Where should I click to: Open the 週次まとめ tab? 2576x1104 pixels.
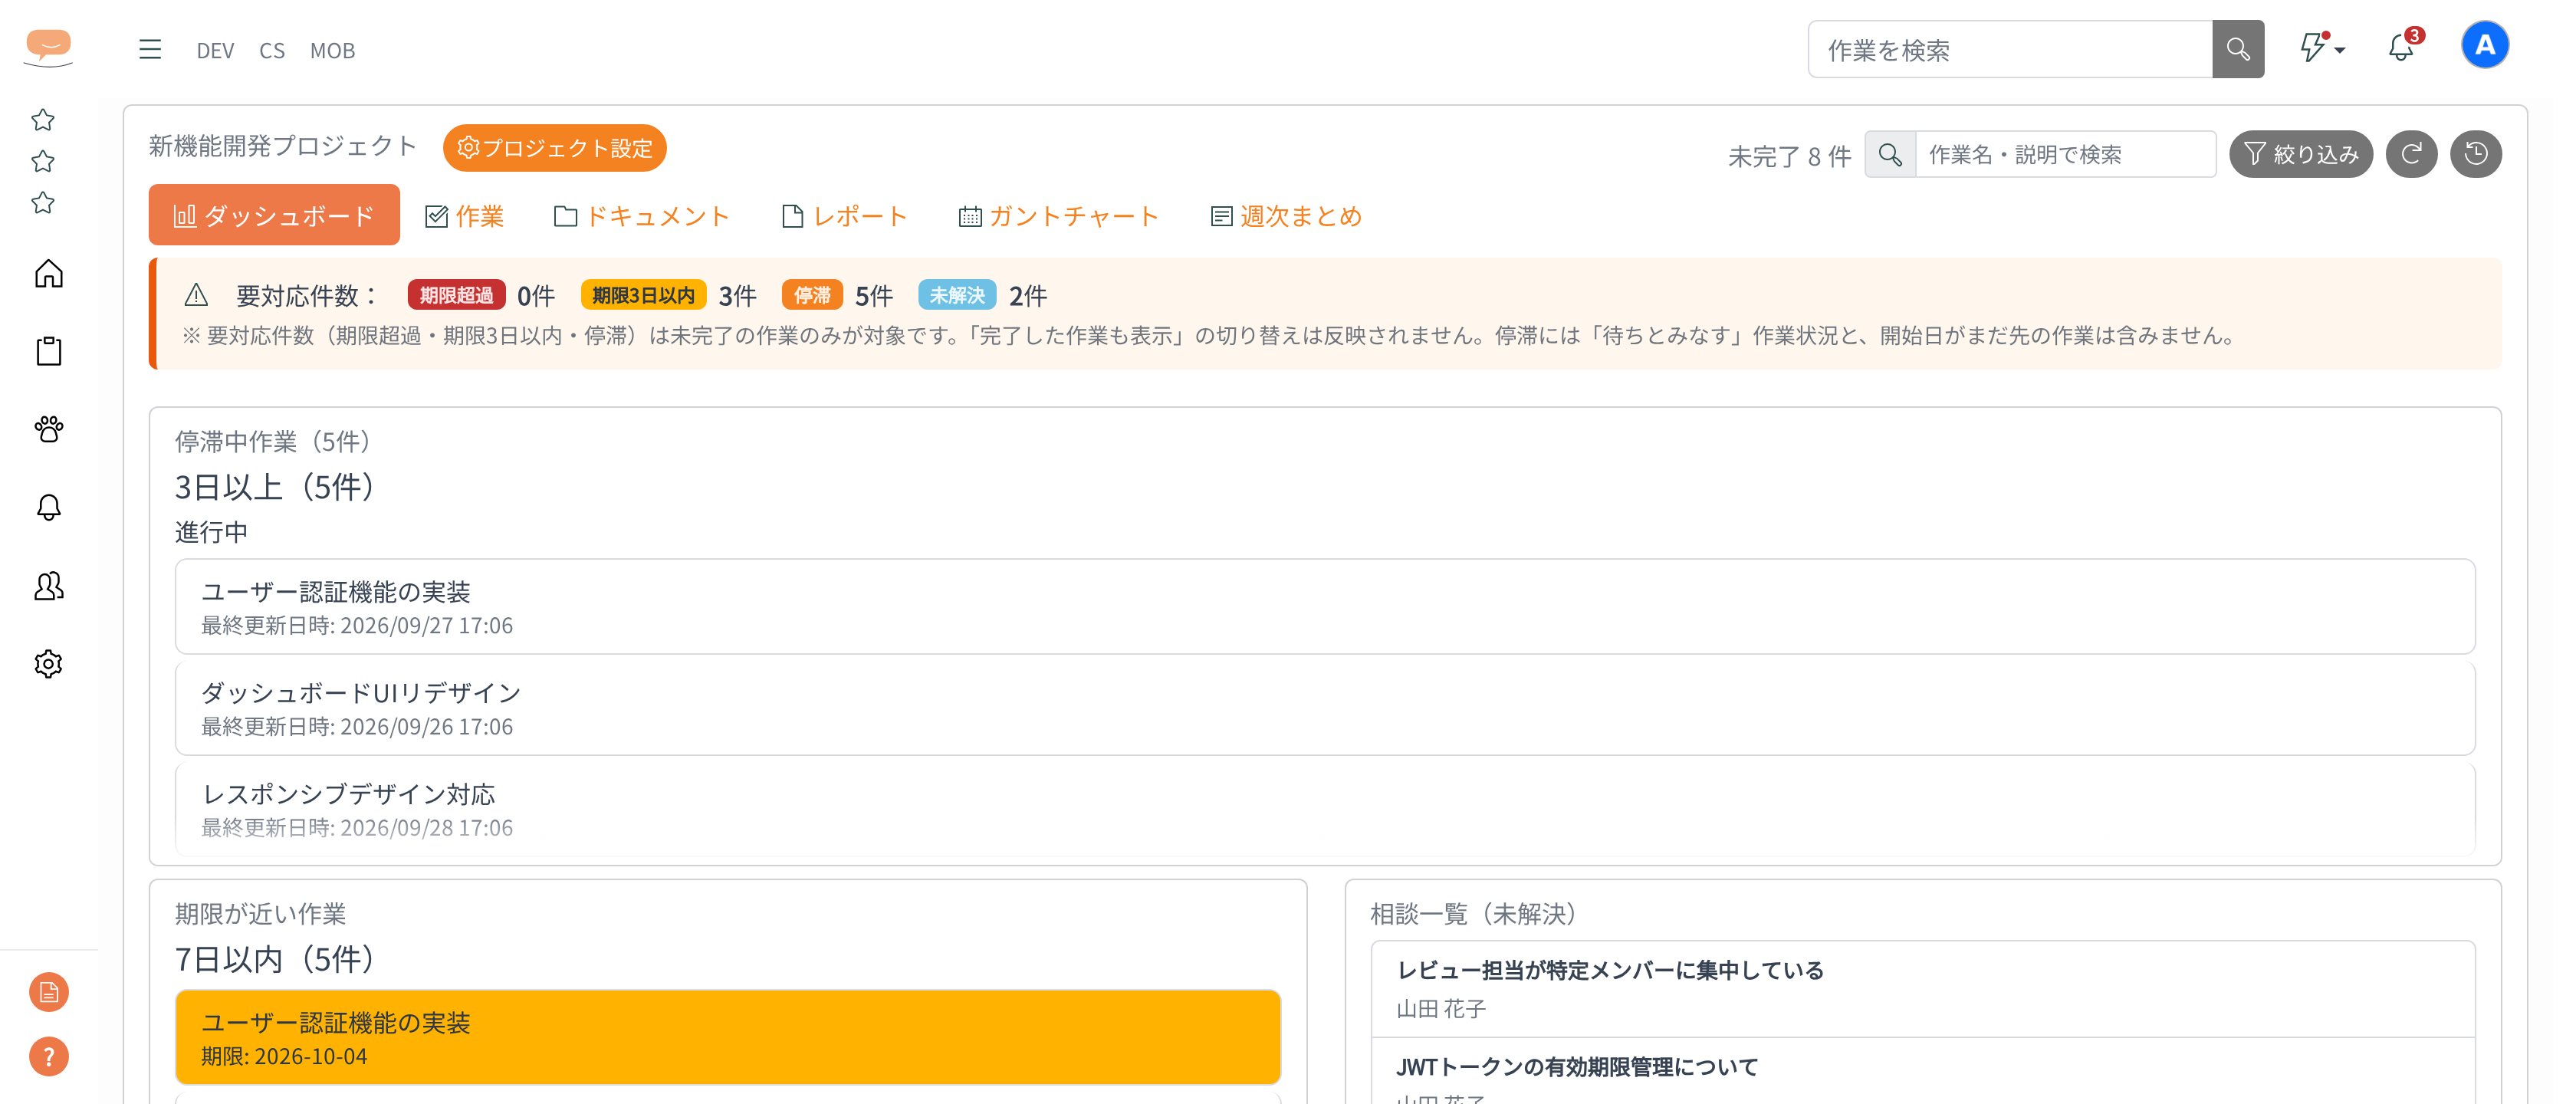(x=1286, y=216)
